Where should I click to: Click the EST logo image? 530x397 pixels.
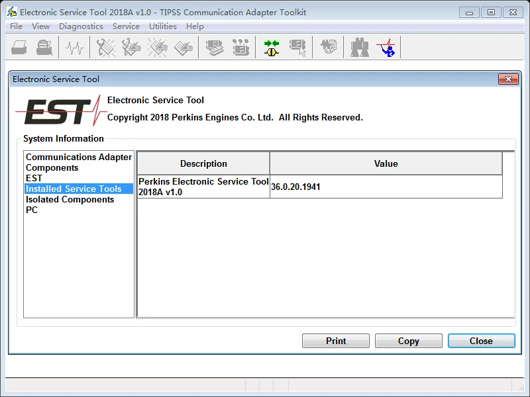[x=61, y=110]
